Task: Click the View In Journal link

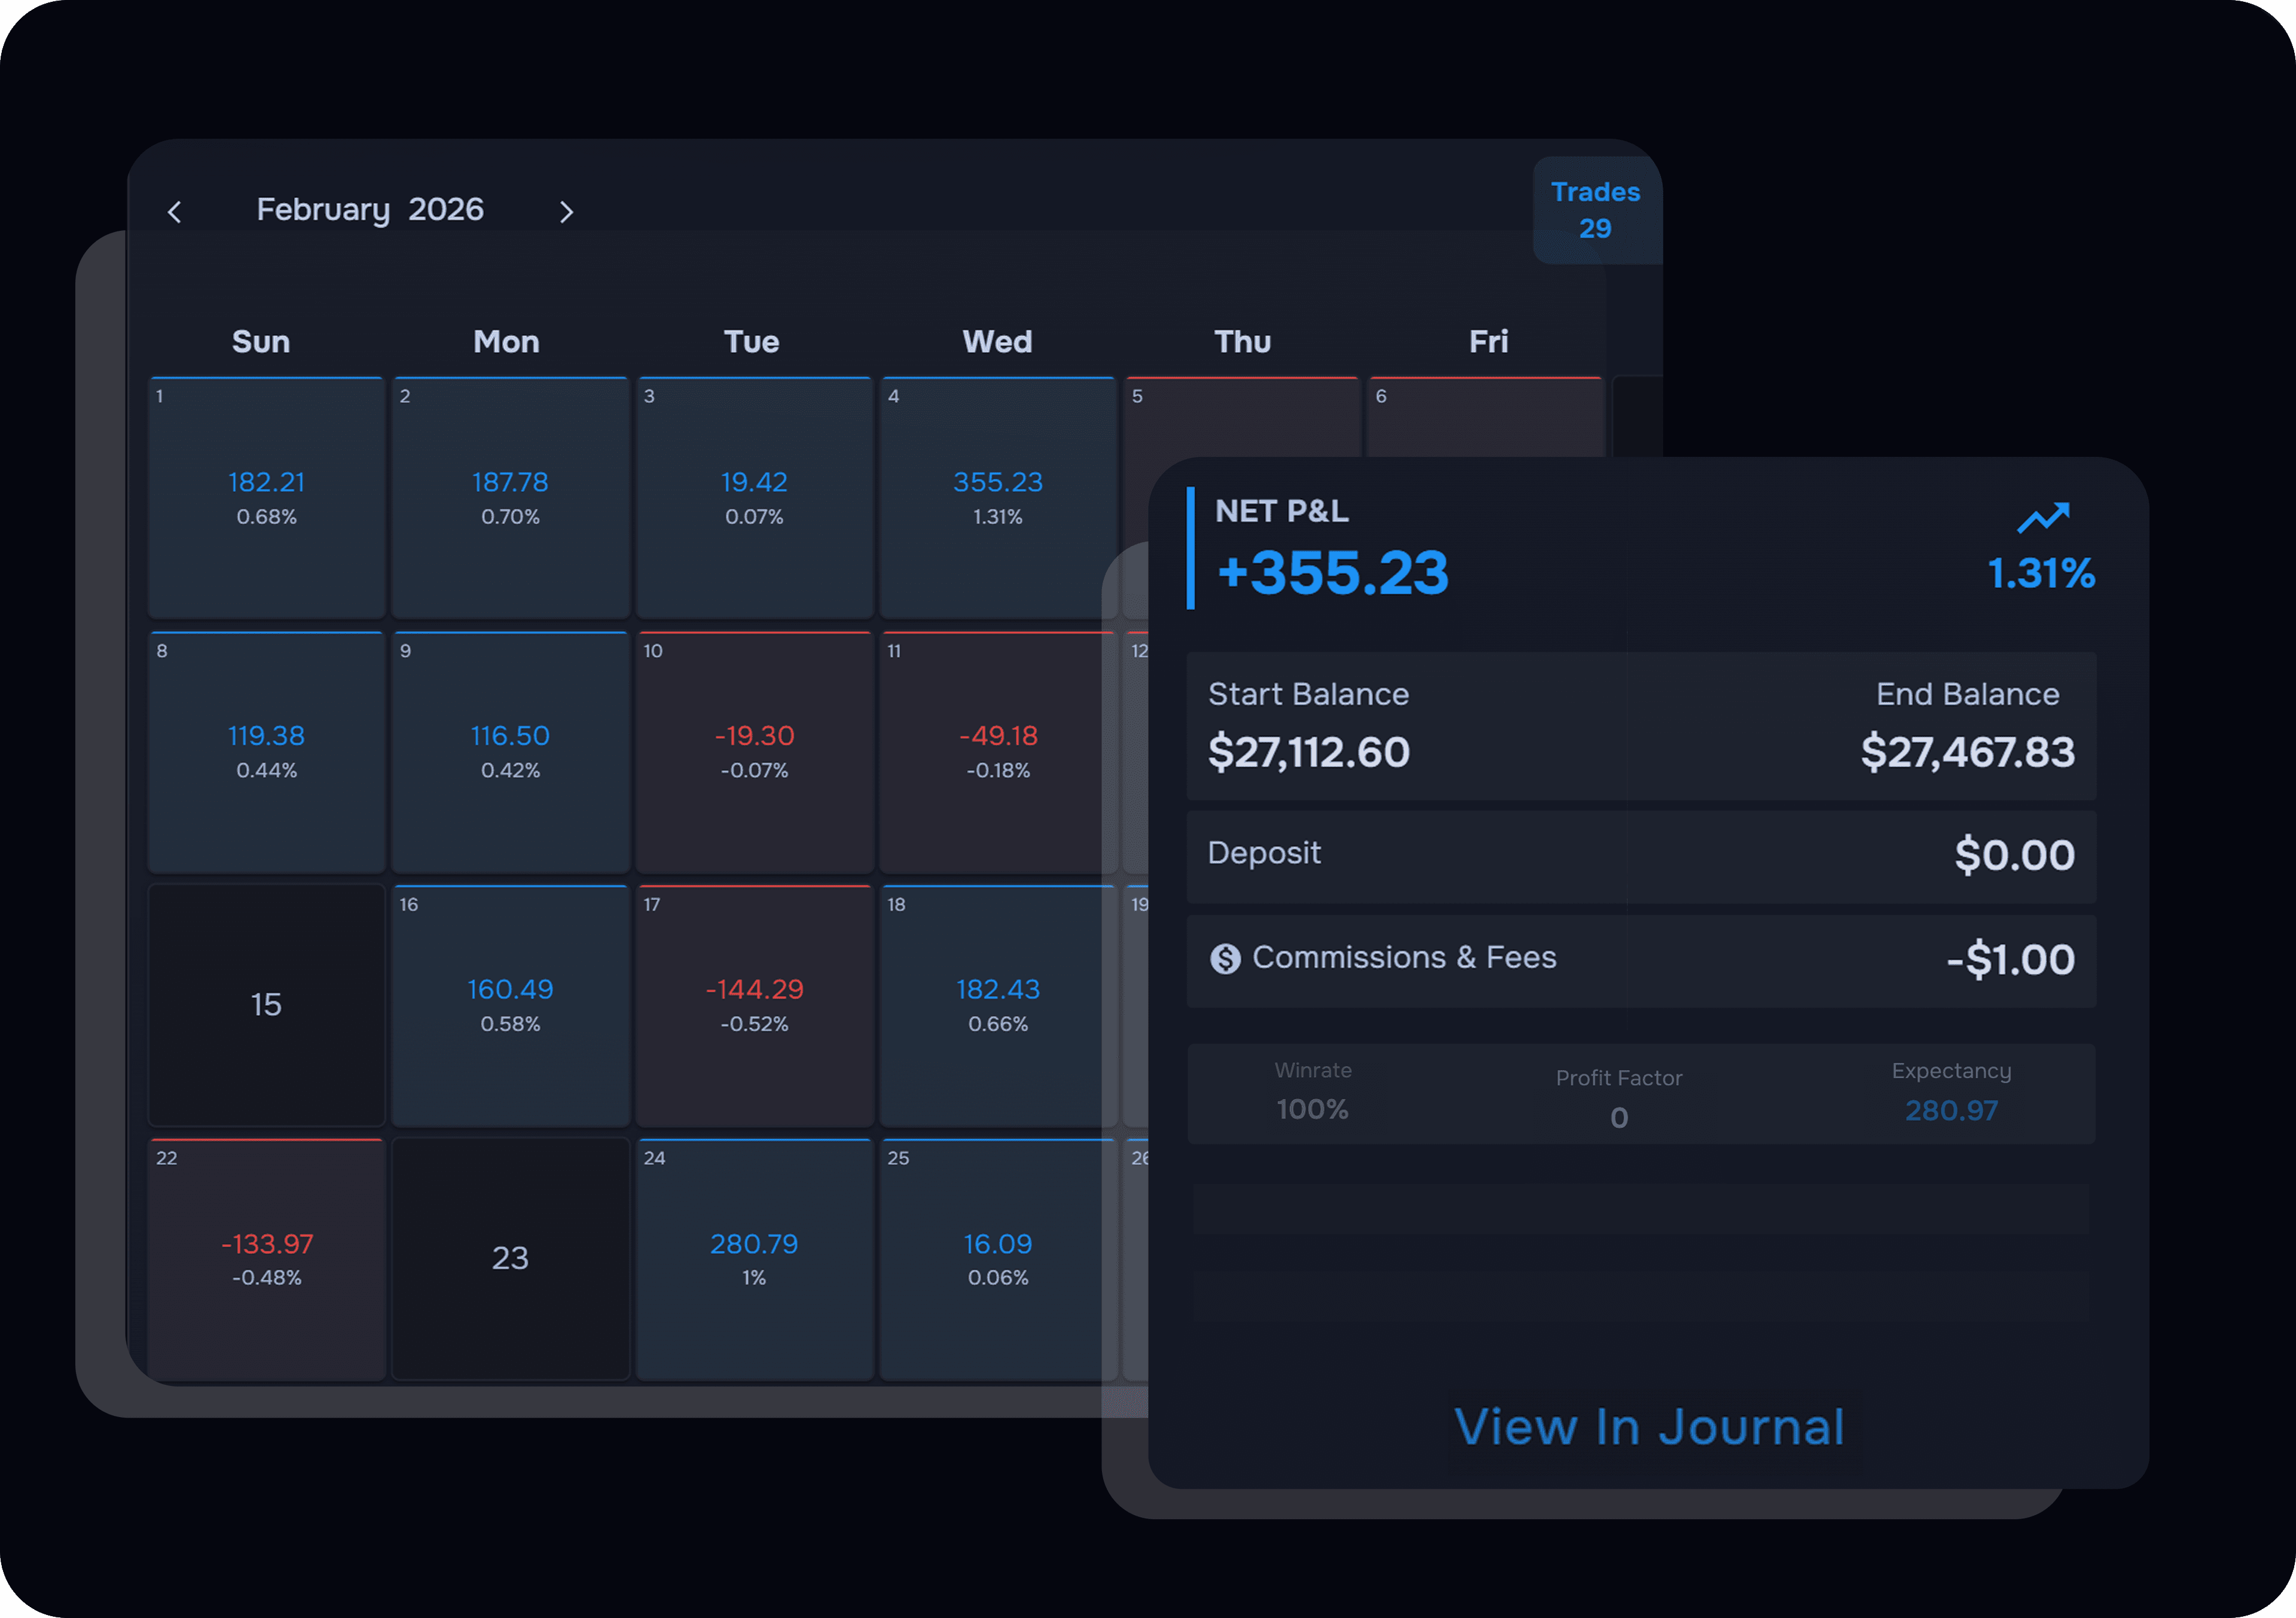Action: pos(1650,1427)
